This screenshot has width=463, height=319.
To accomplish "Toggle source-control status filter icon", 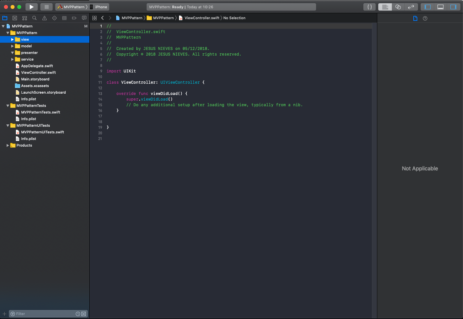I will click(x=83, y=314).
